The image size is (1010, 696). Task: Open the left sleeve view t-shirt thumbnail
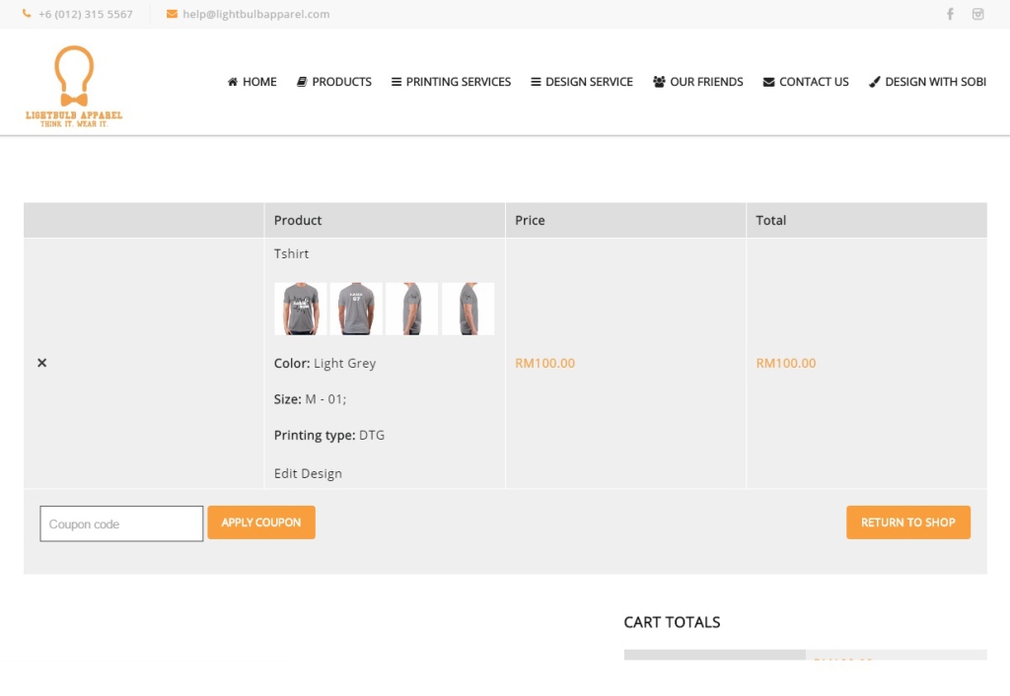pyautogui.click(x=411, y=309)
